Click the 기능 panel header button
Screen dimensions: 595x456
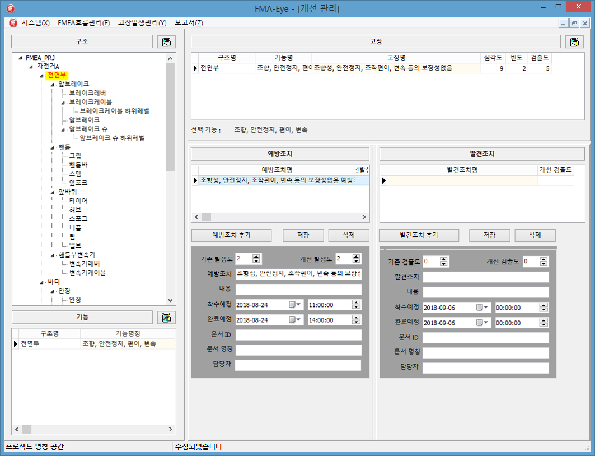tap(82, 318)
